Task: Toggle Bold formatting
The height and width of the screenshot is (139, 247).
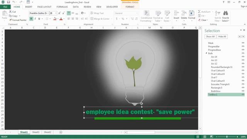Action: (31, 19)
